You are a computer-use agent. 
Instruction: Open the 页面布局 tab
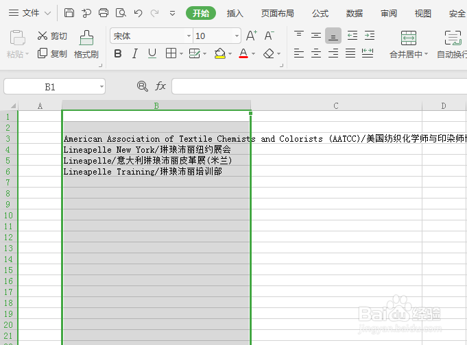(278, 14)
